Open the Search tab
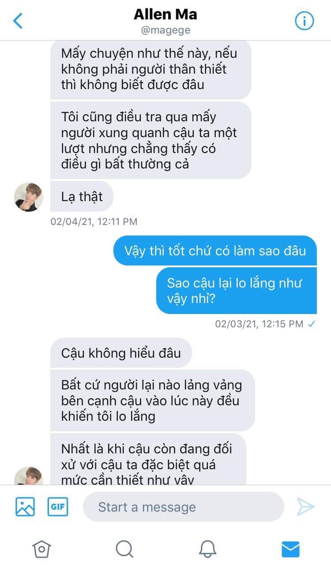This screenshot has width=331, height=572. pos(124,549)
